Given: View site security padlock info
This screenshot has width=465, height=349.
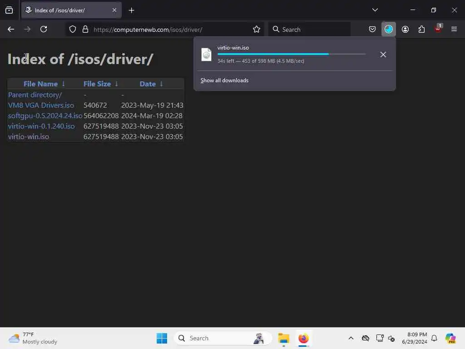Looking at the screenshot, I should pos(85,30).
